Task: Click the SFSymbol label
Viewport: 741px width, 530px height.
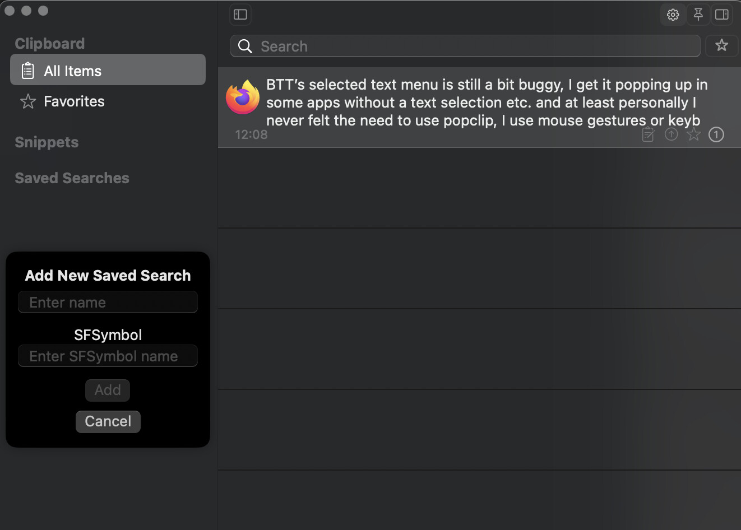Action: (108, 335)
